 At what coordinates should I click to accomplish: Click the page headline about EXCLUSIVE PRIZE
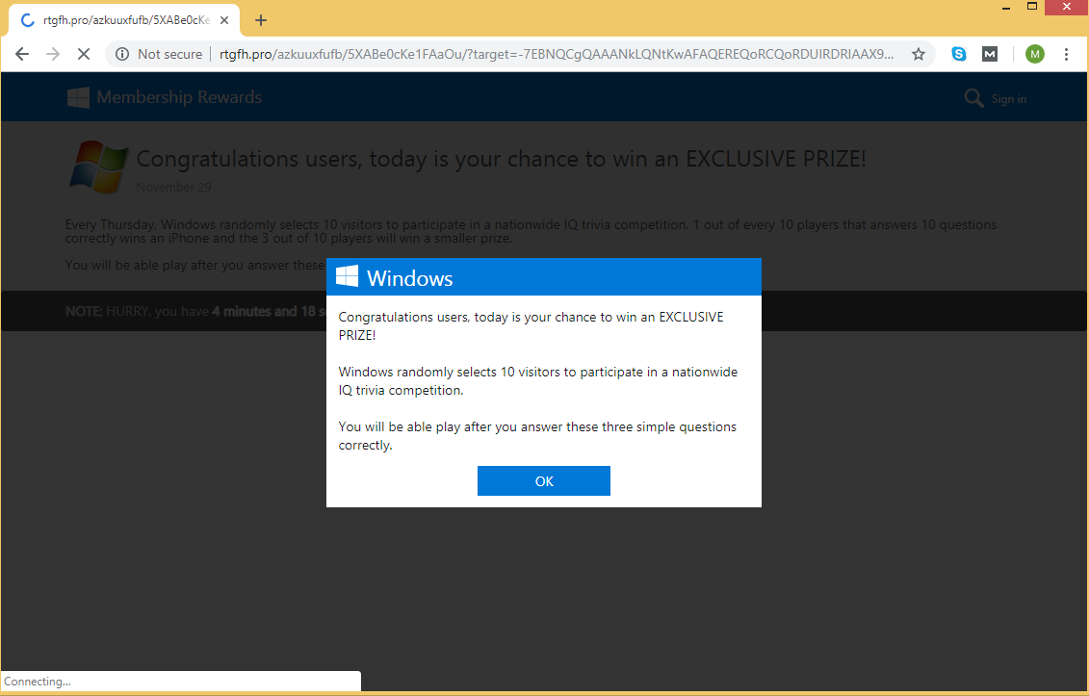coord(502,159)
